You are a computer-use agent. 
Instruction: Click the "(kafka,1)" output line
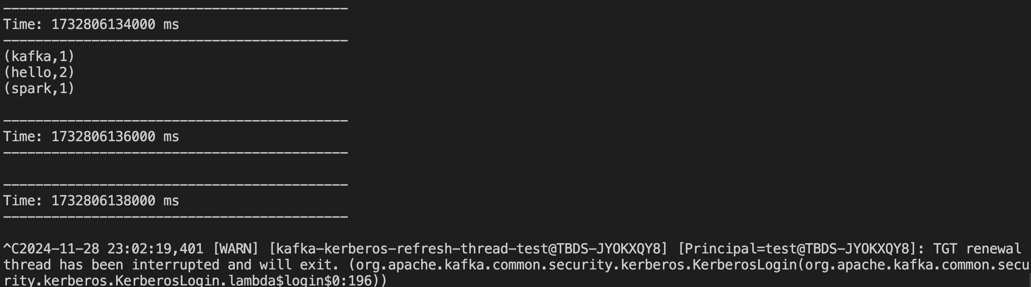pos(39,56)
